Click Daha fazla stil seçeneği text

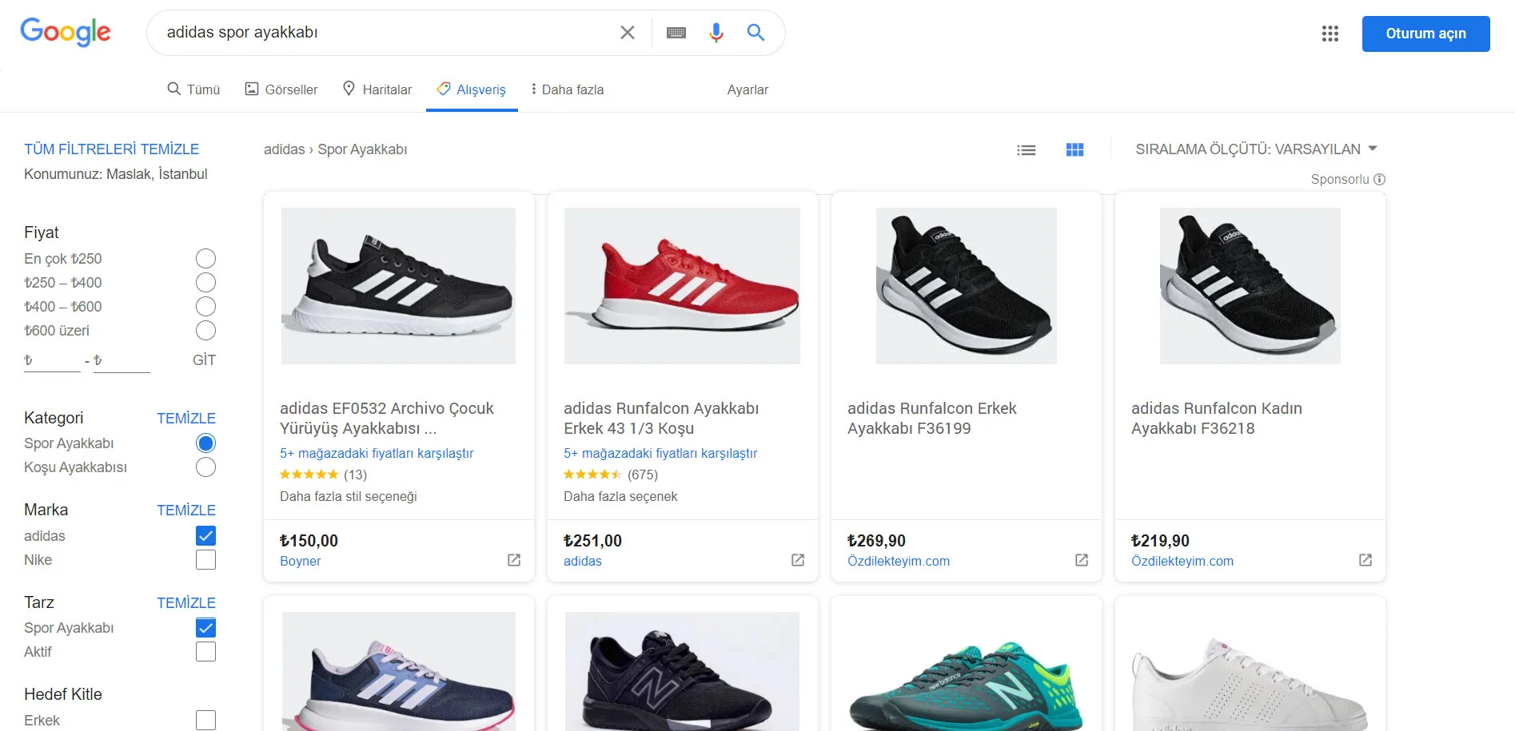tap(349, 496)
